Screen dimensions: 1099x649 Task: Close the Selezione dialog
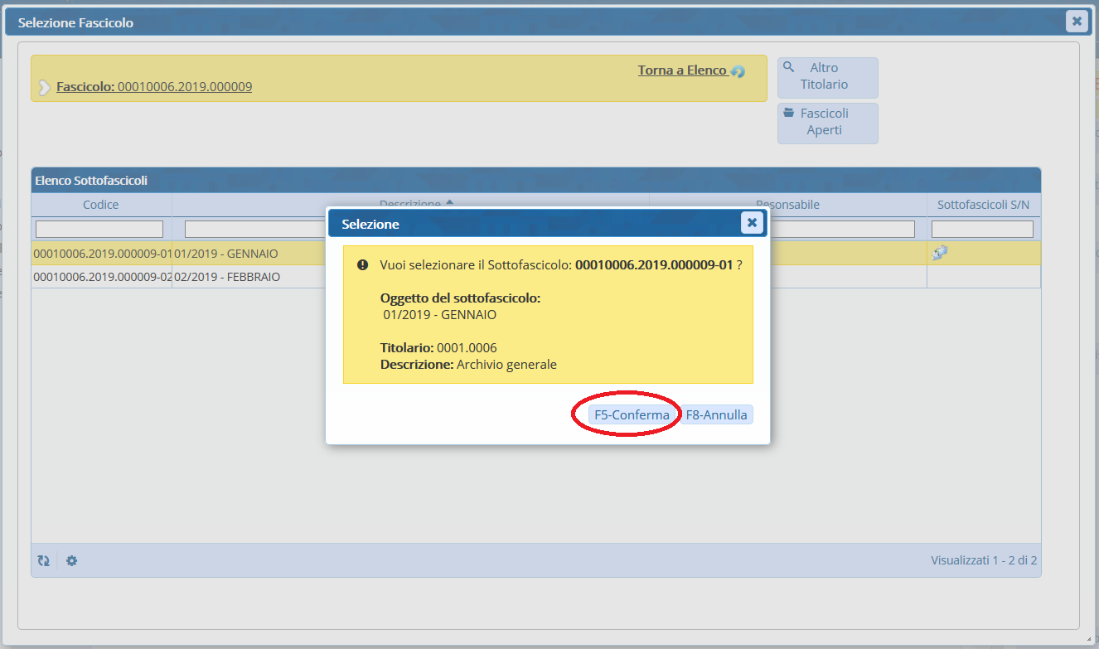(751, 223)
